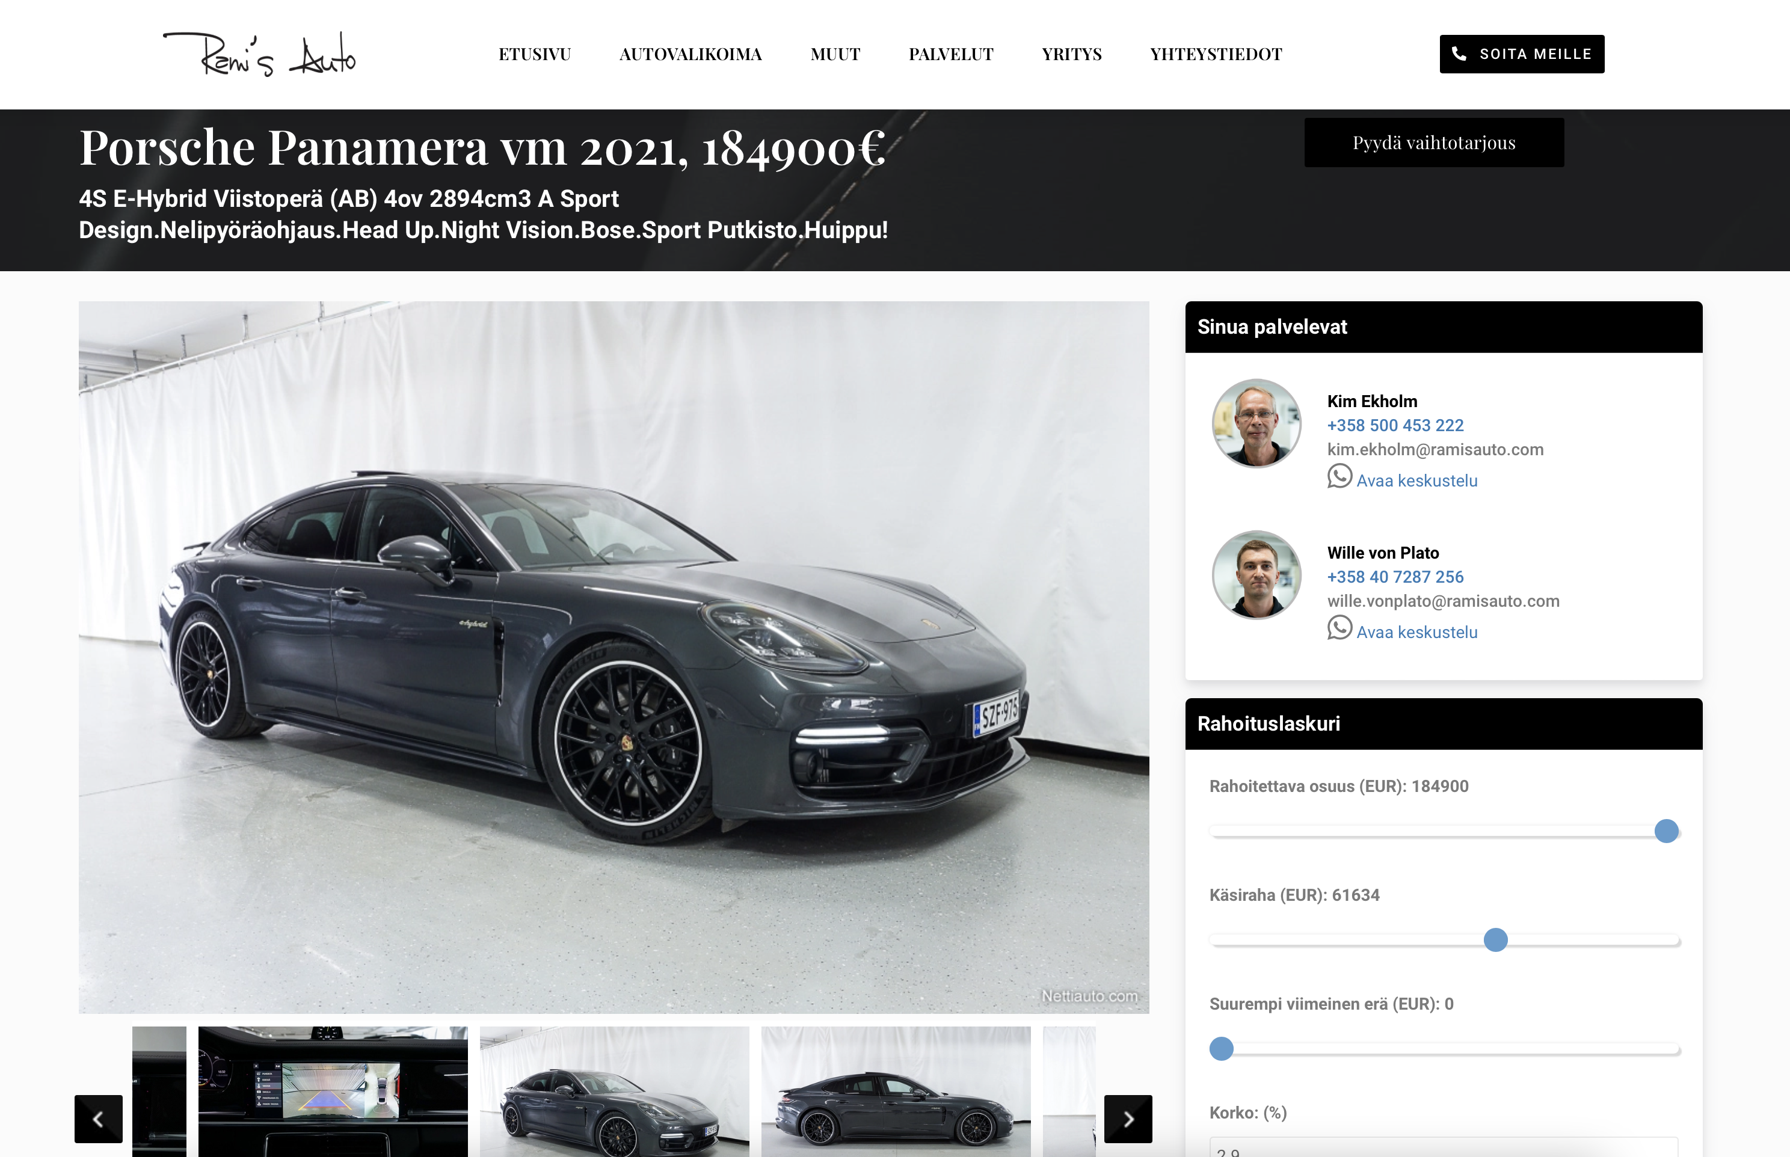
Task: Click the Suurempi viimeinen erä slider handle
Action: (x=1221, y=1049)
